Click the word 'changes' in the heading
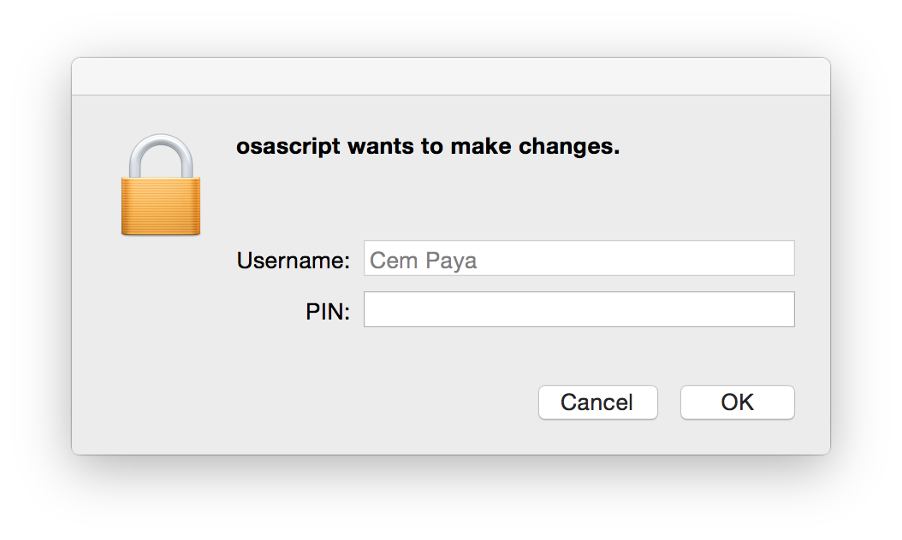The image size is (902, 540). [x=568, y=147]
